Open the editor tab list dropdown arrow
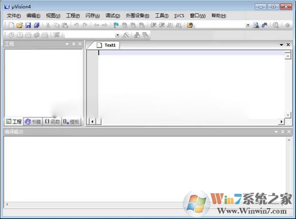The height and width of the screenshot is (219, 296). pos(281,45)
